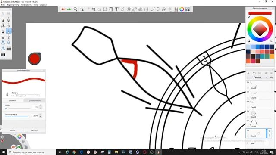Select the Text tool
This screenshot has width=276, height=155.
coord(117,9)
